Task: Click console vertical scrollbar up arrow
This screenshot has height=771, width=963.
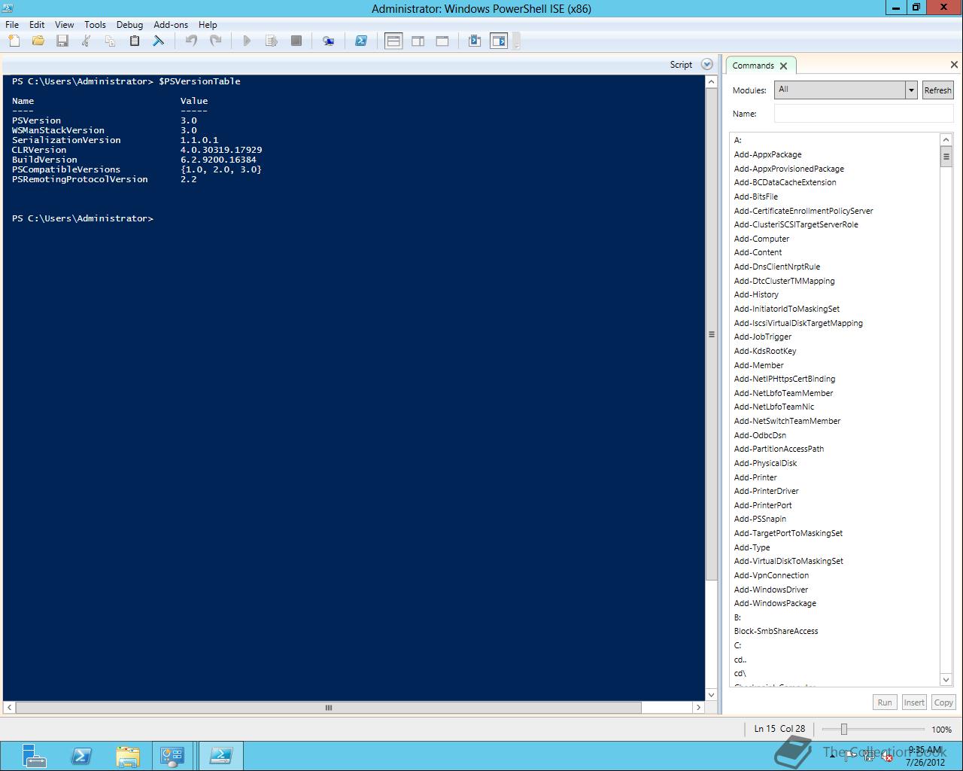Action: tap(711, 81)
